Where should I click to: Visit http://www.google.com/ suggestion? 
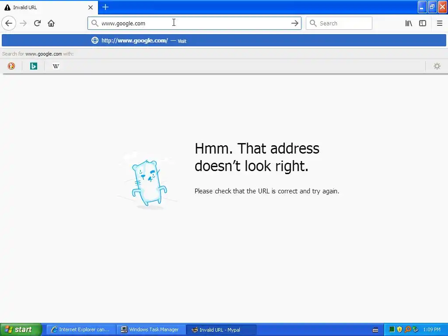coord(224,41)
